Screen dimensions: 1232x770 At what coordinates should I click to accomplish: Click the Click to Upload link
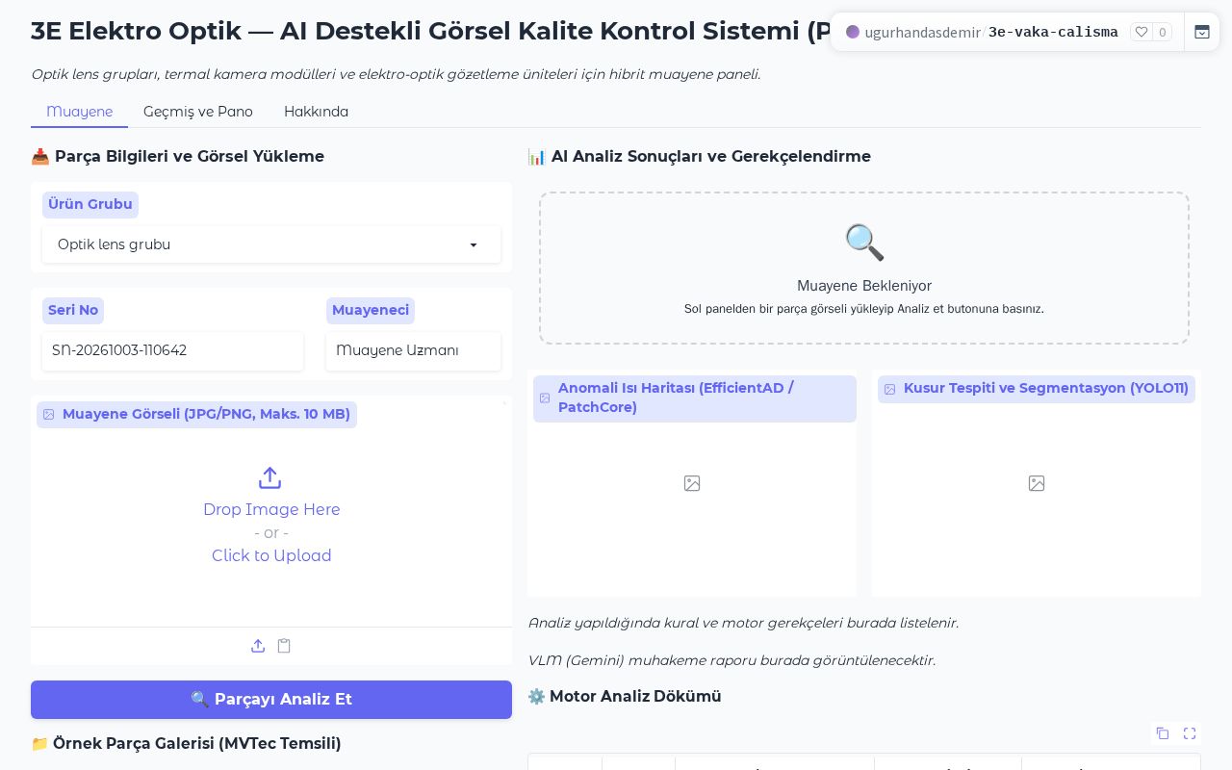point(271,555)
